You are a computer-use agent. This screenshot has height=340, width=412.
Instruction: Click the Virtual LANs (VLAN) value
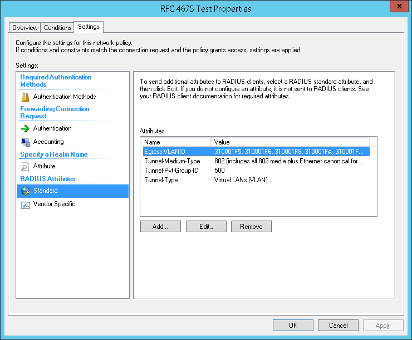pos(241,180)
